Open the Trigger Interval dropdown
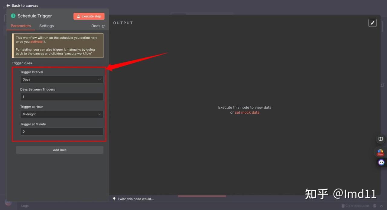This screenshot has width=387, height=210. coord(62,79)
